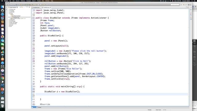Select DiceRoller.java in Project Explorer
197x111 pixels.
16,17
